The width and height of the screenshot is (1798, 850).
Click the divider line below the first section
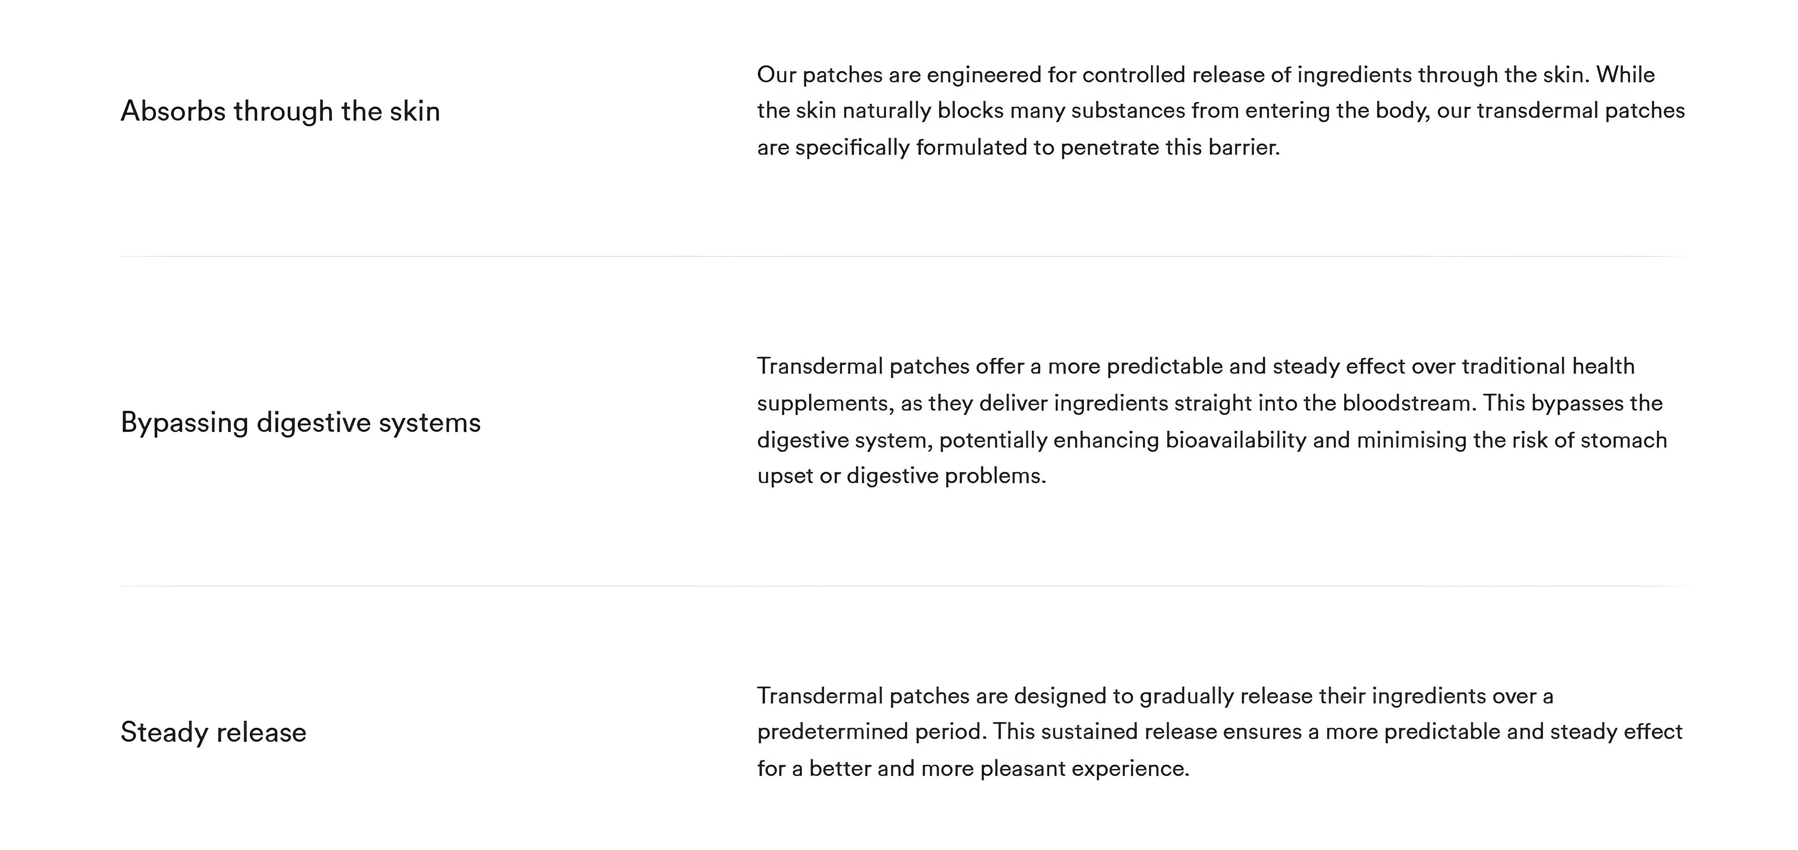point(903,256)
